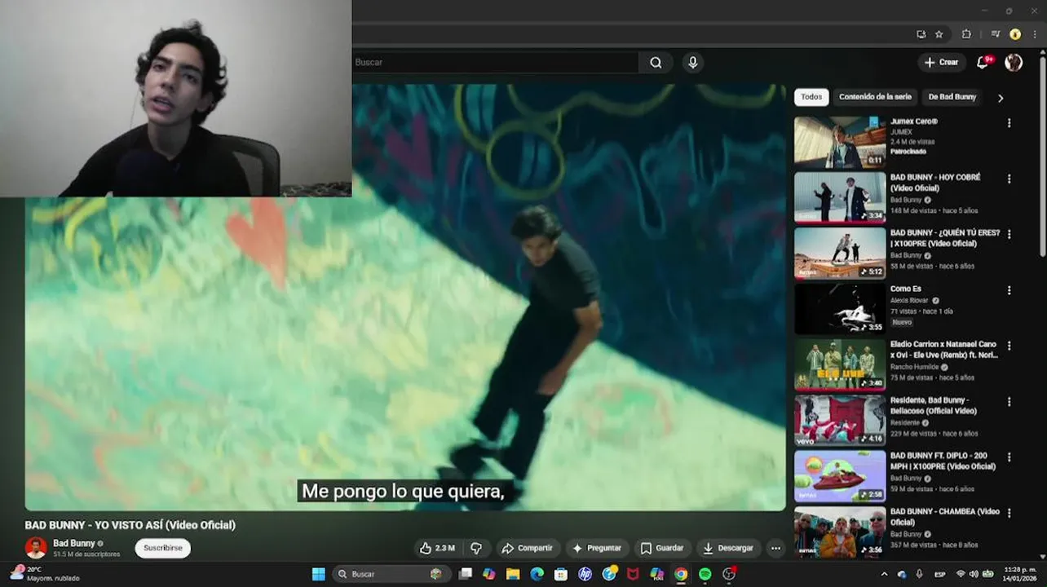Image resolution: width=1047 pixels, height=587 pixels.
Task: Show hidden system tray icons
Action: (884, 574)
